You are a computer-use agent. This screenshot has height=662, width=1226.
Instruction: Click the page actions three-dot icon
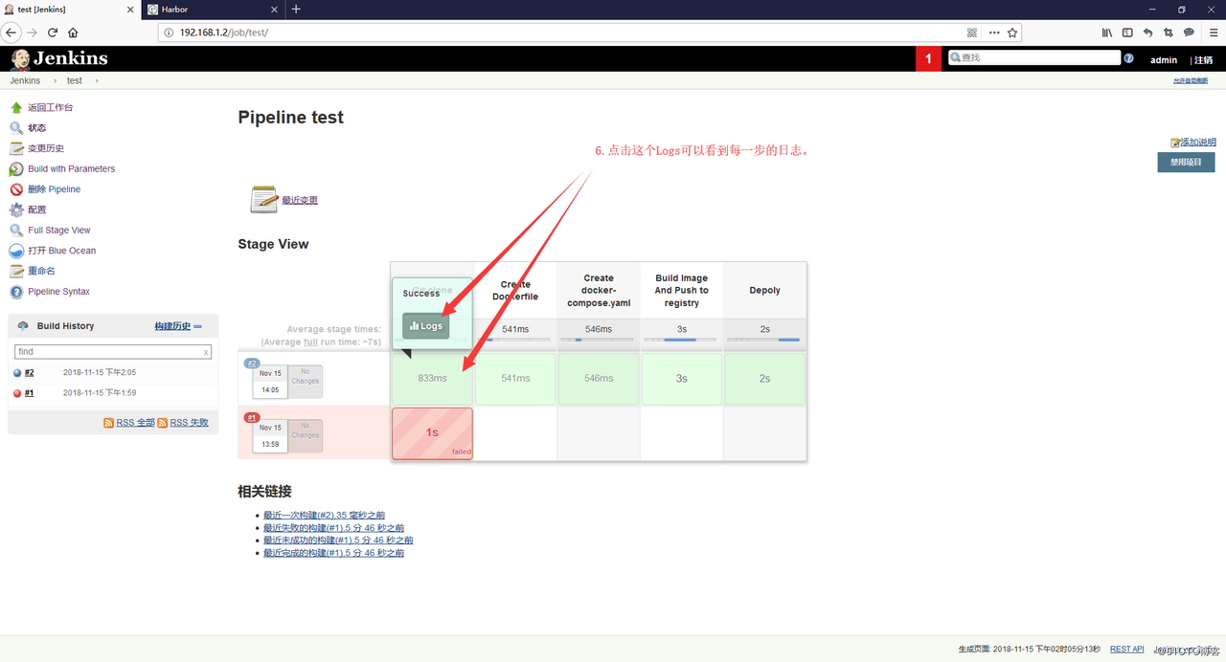993,33
